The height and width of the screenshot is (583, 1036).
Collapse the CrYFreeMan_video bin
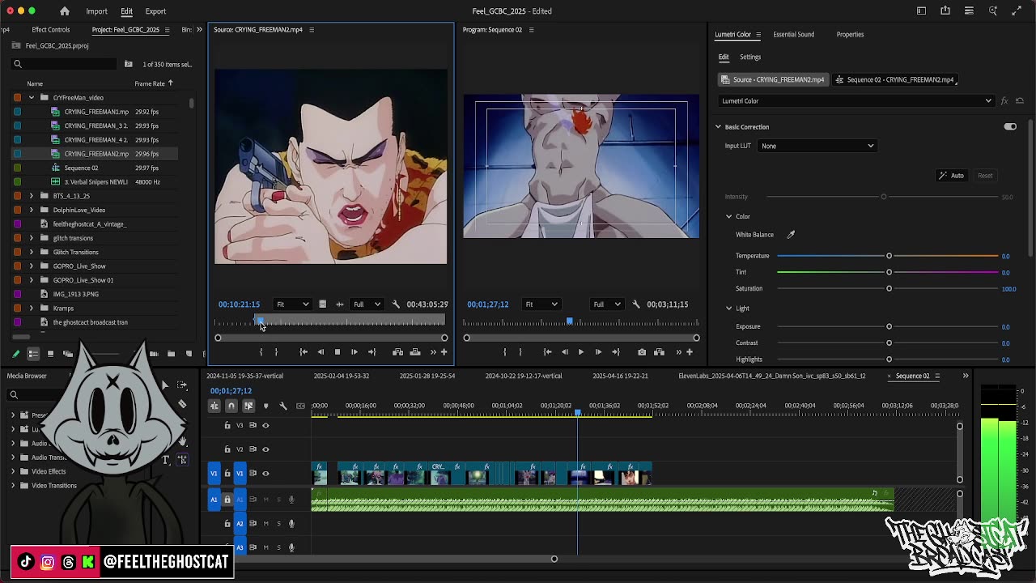(x=32, y=98)
